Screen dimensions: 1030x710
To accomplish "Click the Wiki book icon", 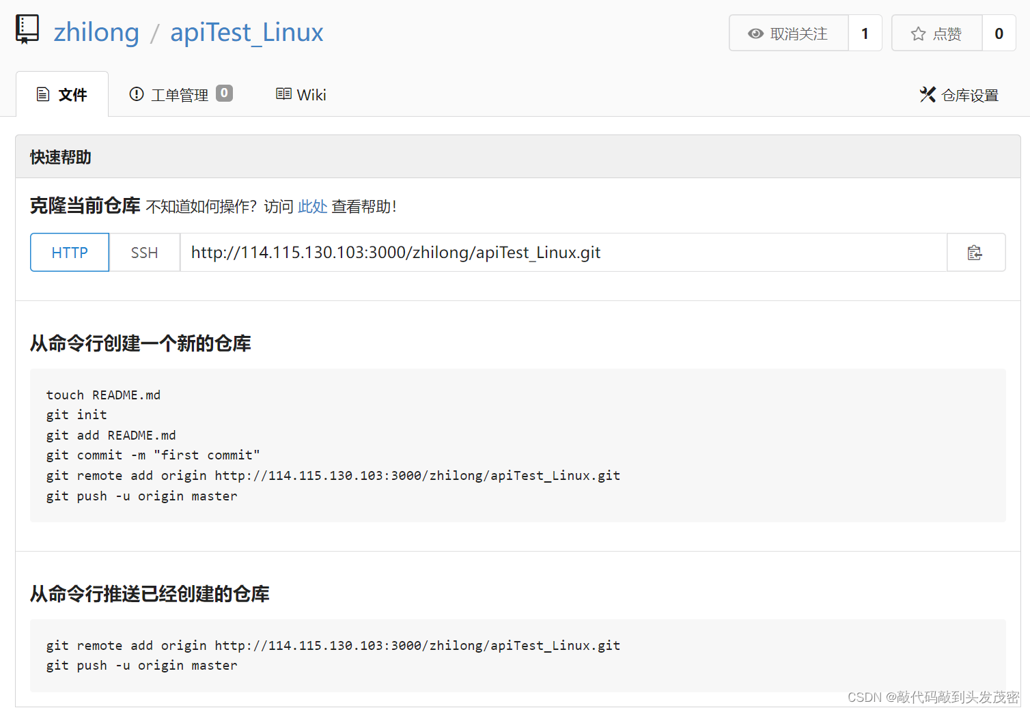I will (x=283, y=94).
